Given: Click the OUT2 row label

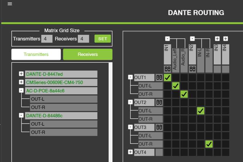Looking at the screenshot, I should tap(144, 102).
